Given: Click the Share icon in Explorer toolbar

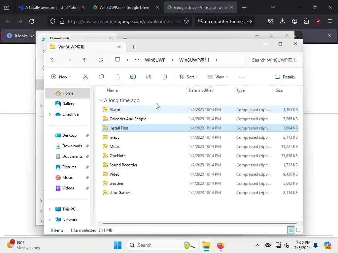Looking at the screenshot, I should click(149, 77).
